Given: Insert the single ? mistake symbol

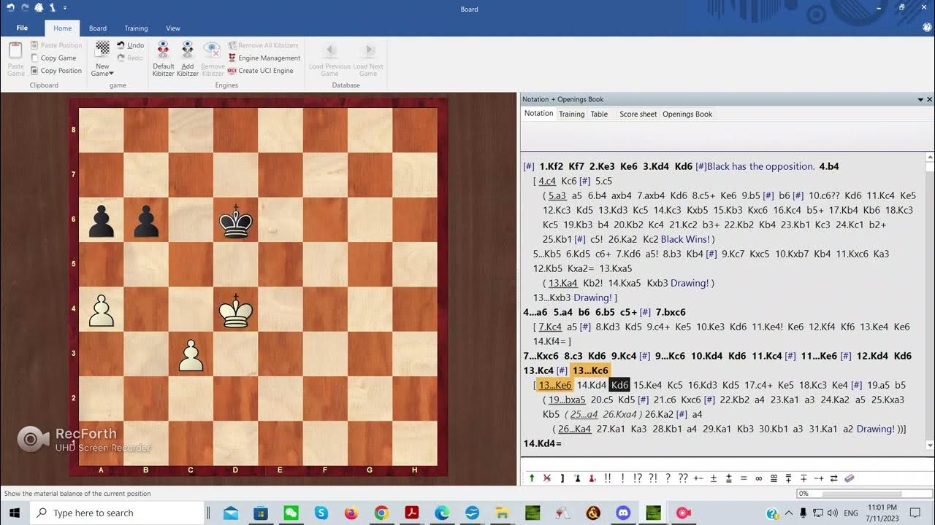Looking at the screenshot, I should tap(668, 478).
